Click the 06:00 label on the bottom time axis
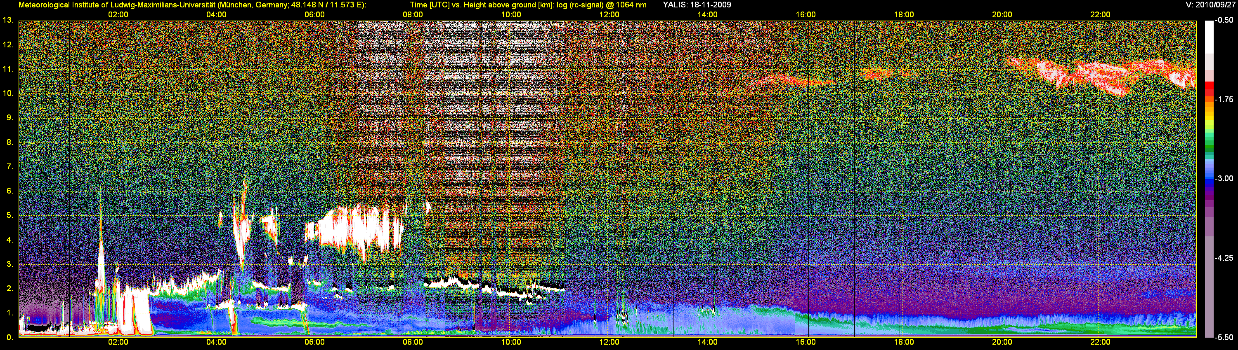1238x350 pixels. click(x=314, y=342)
